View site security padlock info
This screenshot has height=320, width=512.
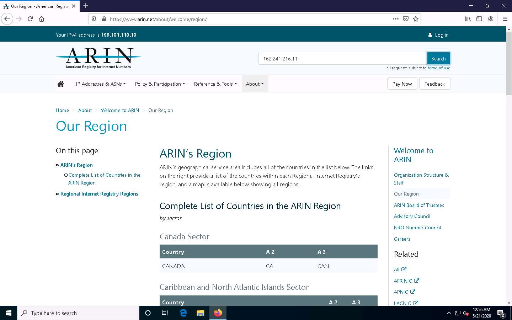pyautogui.click(x=104, y=19)
